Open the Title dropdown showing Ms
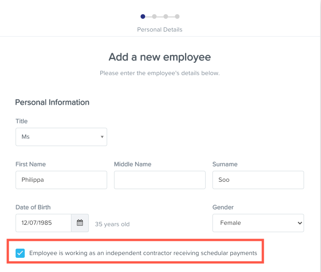Image resolution: width=321 pixels, height=272 pixels. 61,137
